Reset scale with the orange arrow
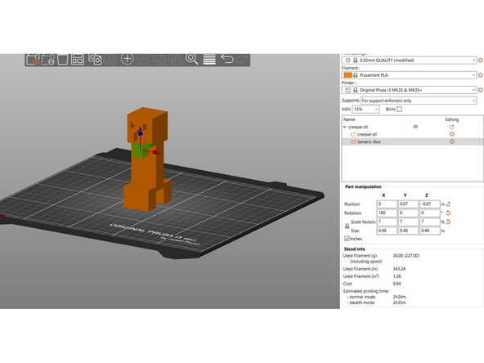Image resolution: width=484 pixels, height=363 pixels. pyautogui.click(x=449, y=222)
